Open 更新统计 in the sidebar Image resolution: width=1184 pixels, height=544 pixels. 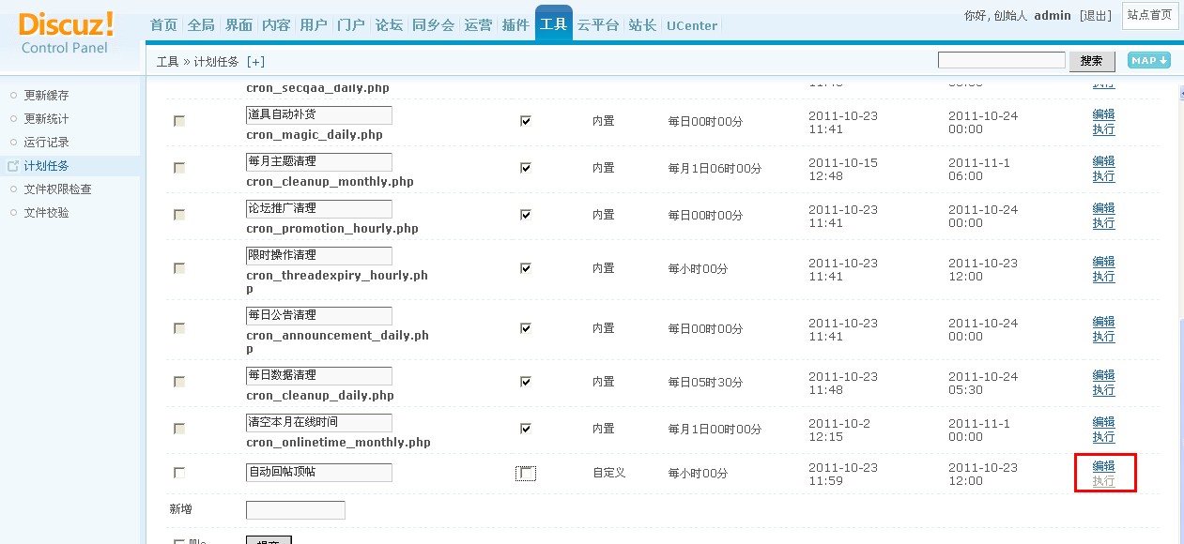pyautogui.click(x=46, y=119)
